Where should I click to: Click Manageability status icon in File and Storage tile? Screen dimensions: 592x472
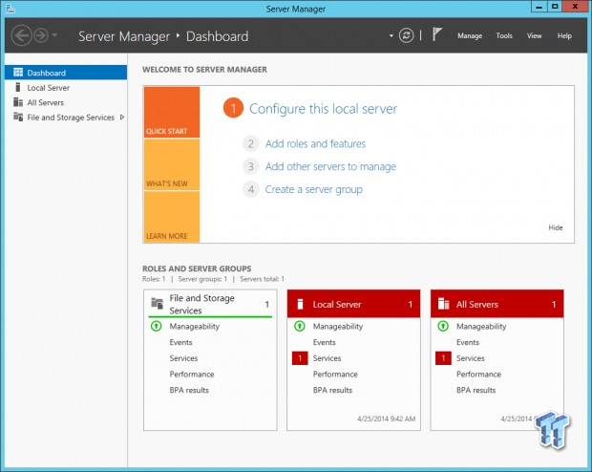click(156, 326)
